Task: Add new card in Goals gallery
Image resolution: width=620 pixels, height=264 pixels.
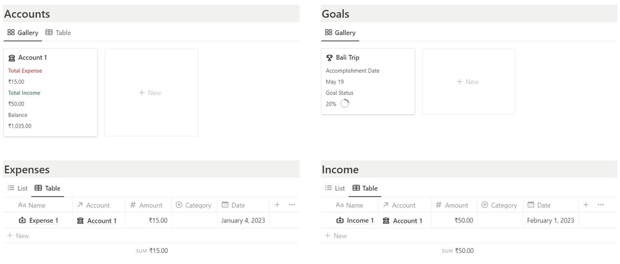Action: [x=468, y=81]
